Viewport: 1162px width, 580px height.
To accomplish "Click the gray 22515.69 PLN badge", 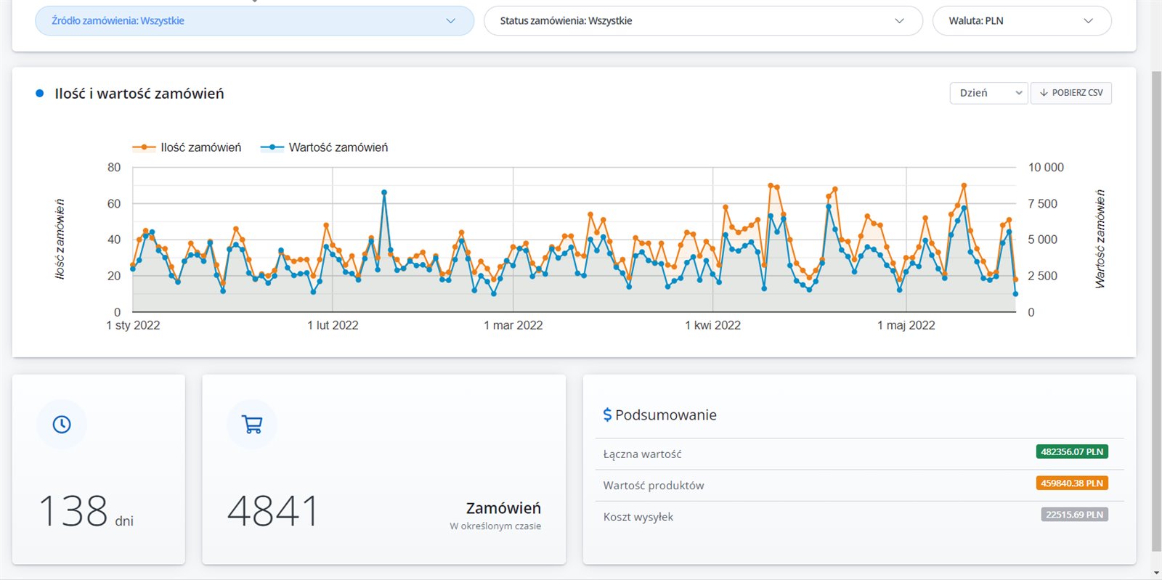I will coord(1074,515).
